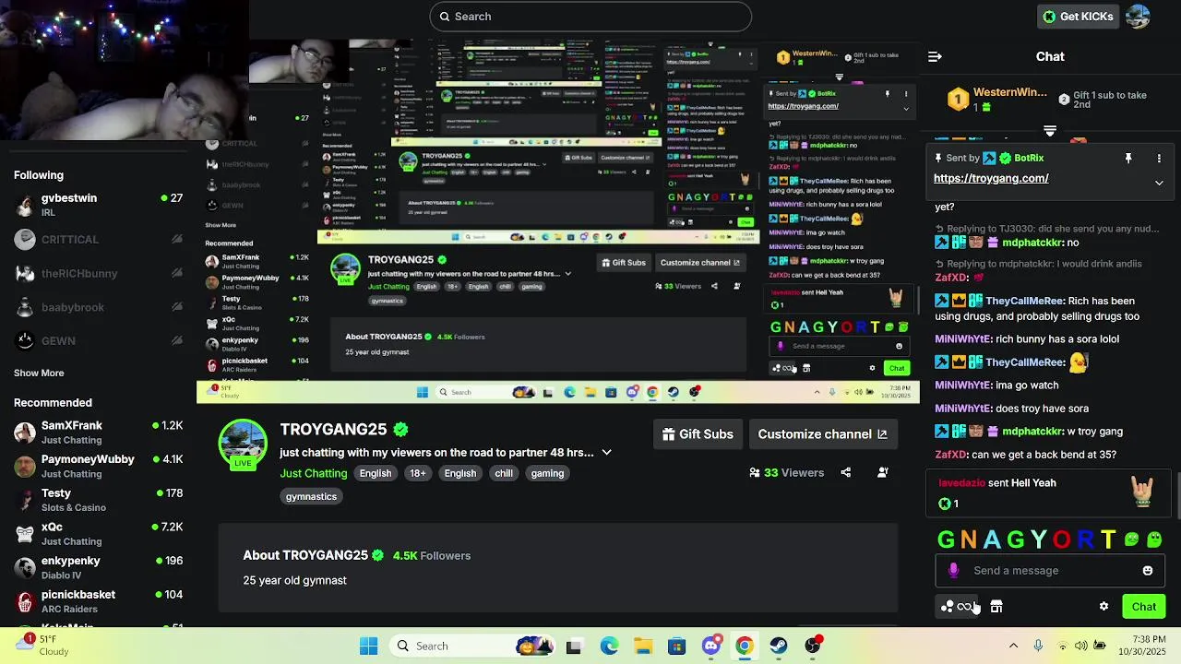Show hidden system tray icons
This screenshot has height=664, width=1181.
[x=1013, y=646]
